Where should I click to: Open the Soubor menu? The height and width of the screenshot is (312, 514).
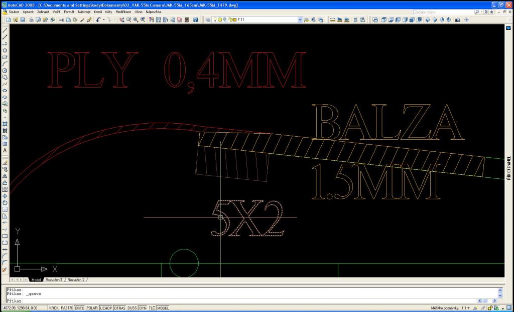(x=14, y=12)
